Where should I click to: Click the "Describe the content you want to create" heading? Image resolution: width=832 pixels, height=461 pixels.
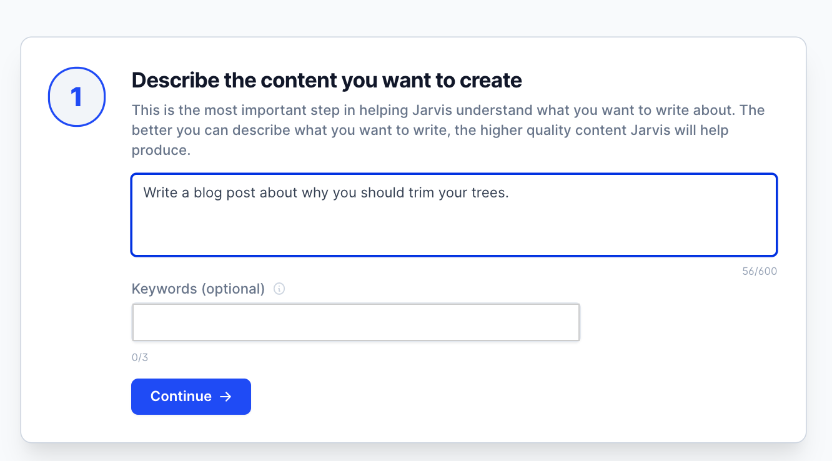point(327,81)
